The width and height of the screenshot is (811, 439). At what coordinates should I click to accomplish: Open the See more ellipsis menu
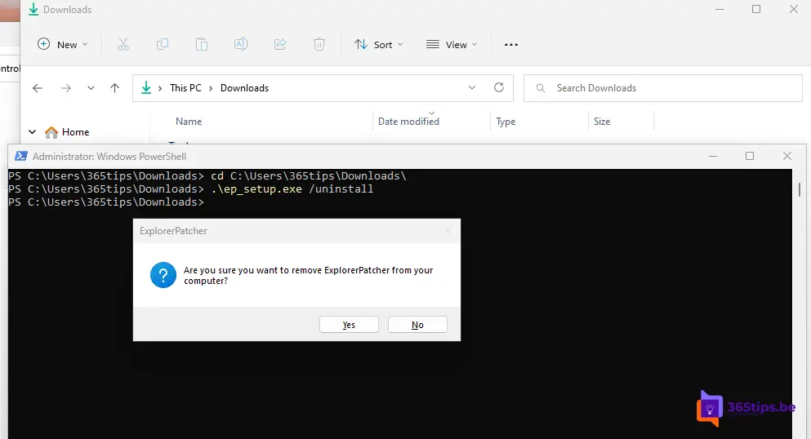511,45
